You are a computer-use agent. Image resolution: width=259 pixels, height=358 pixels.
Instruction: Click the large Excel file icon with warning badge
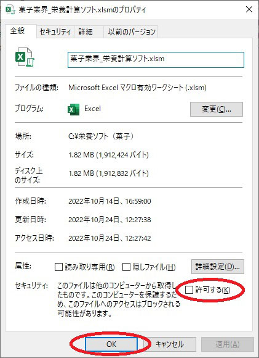[25, 57]
